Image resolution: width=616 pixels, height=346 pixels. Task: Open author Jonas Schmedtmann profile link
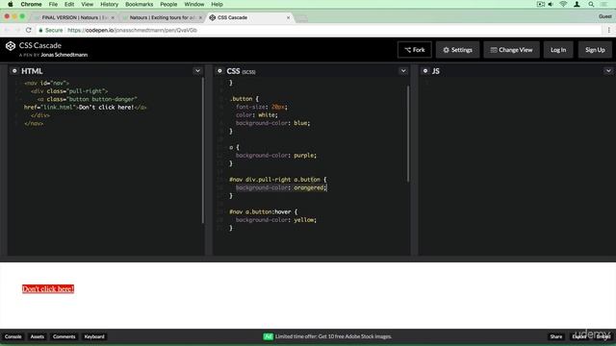click(64, 55)
